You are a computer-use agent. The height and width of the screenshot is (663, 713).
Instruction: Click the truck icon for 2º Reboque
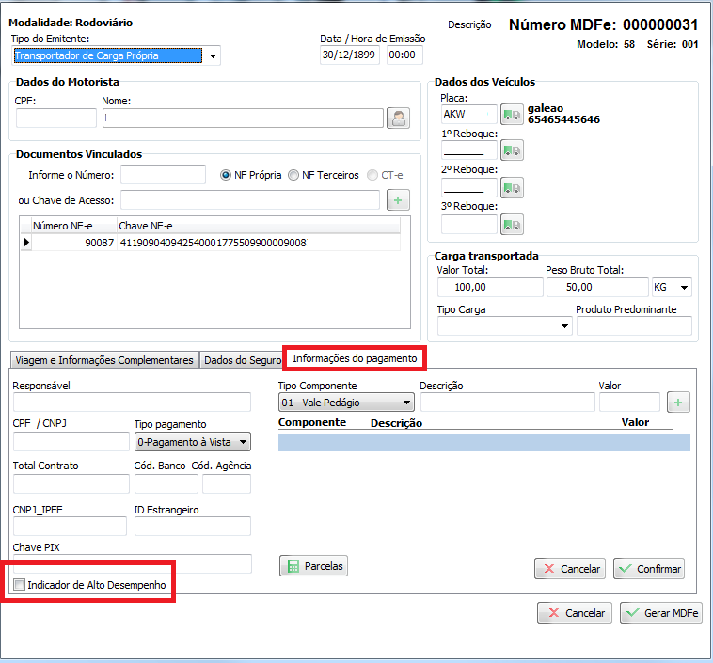point(512,188)
